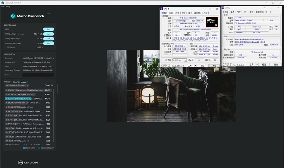Click the Info text field under Your System

[38, 75]
